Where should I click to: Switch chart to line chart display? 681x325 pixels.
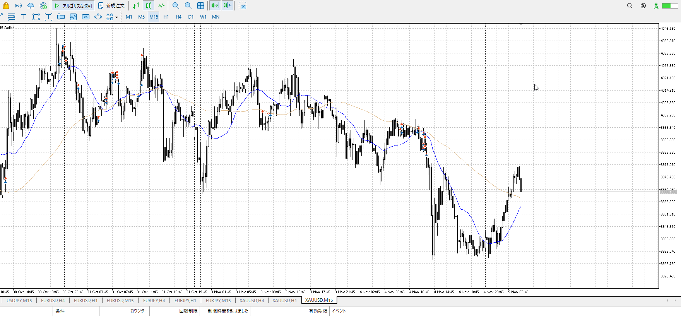(x=161, y=6)
